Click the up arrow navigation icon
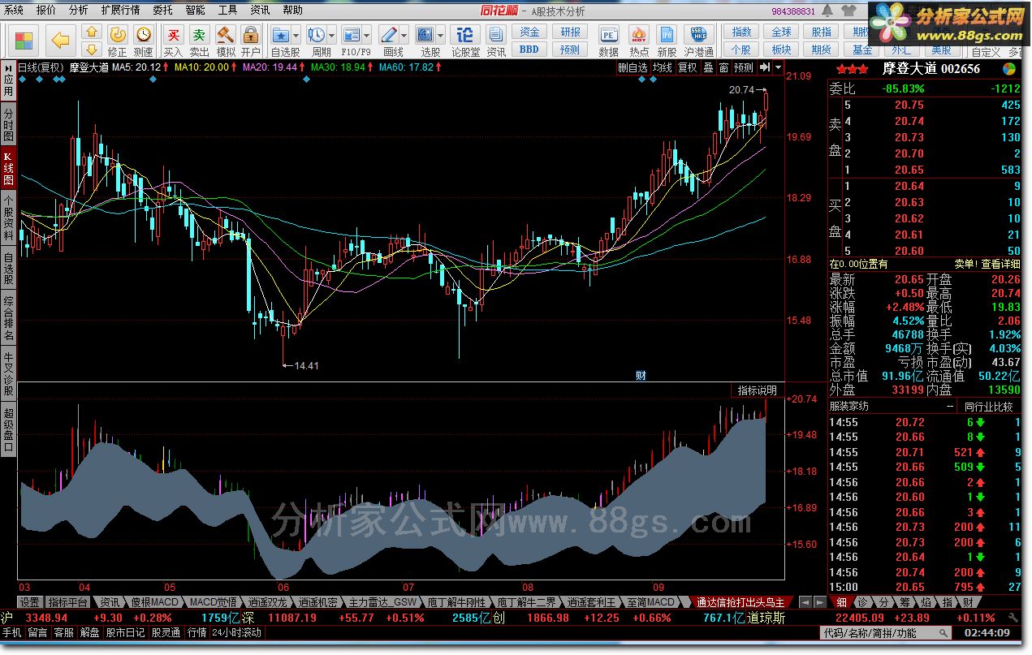Viewport: 1032px width, 655px height. pos(92,32)
